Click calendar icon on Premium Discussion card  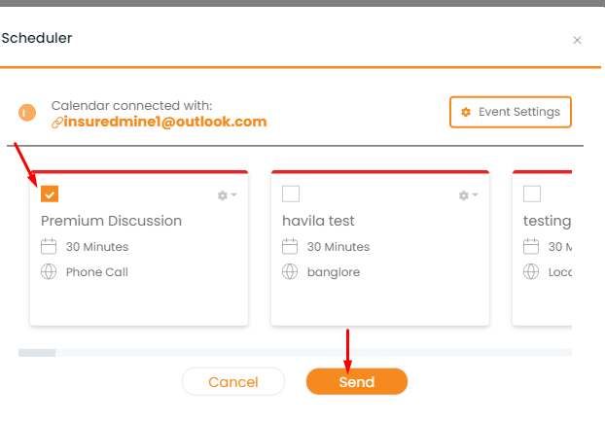(49, 246)
